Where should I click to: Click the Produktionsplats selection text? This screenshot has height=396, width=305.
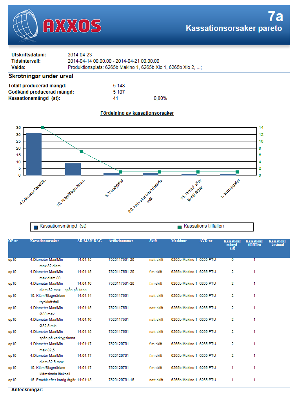(135, 67)
